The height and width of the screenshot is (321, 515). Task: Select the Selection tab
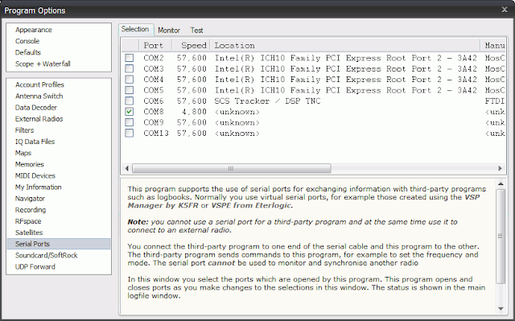click(x=135, y=29)
